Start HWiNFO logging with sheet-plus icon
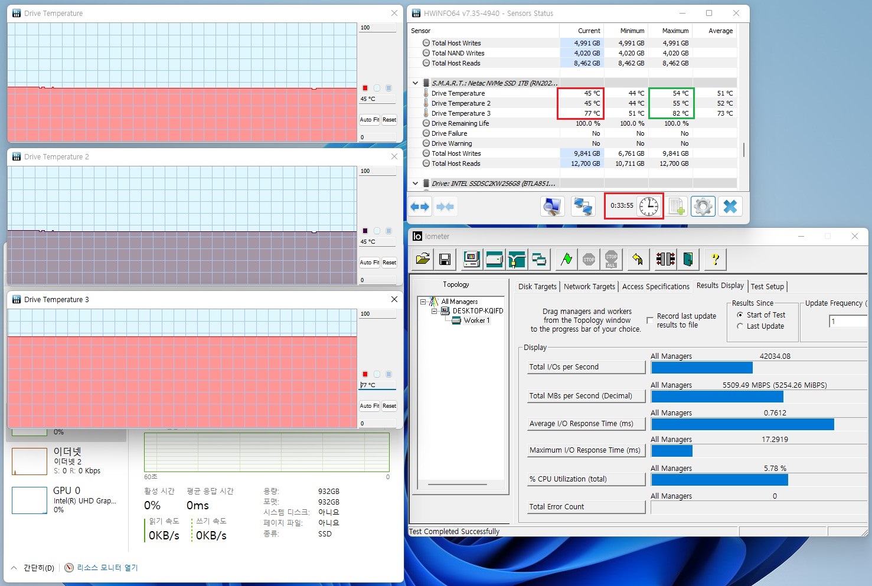 677,207
